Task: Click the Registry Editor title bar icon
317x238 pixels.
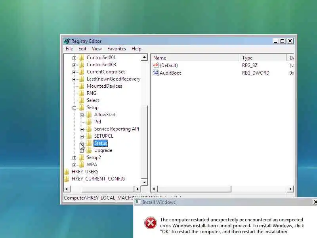Action: (x=67, y=41)
